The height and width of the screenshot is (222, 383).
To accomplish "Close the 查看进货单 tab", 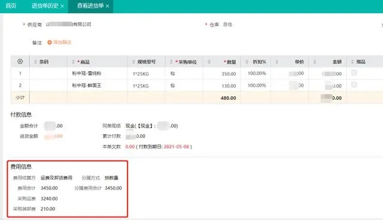I will coord(108,6).
